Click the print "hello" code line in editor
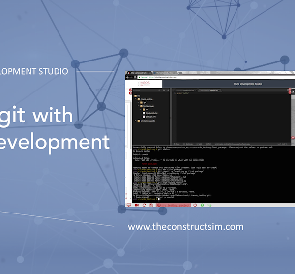 183,93
